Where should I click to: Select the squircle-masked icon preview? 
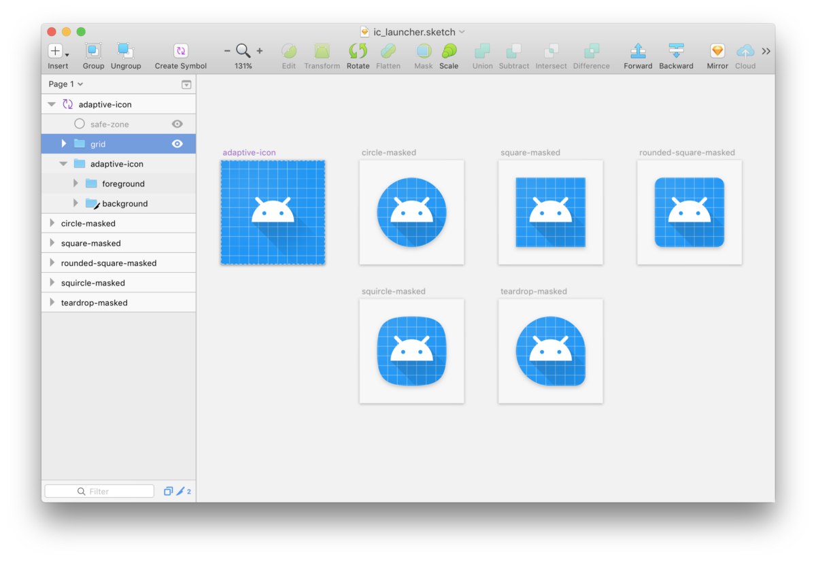pyautogui.click(x=411, y=351)
